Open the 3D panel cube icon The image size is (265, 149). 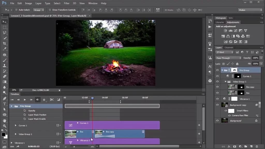(210, 81)
